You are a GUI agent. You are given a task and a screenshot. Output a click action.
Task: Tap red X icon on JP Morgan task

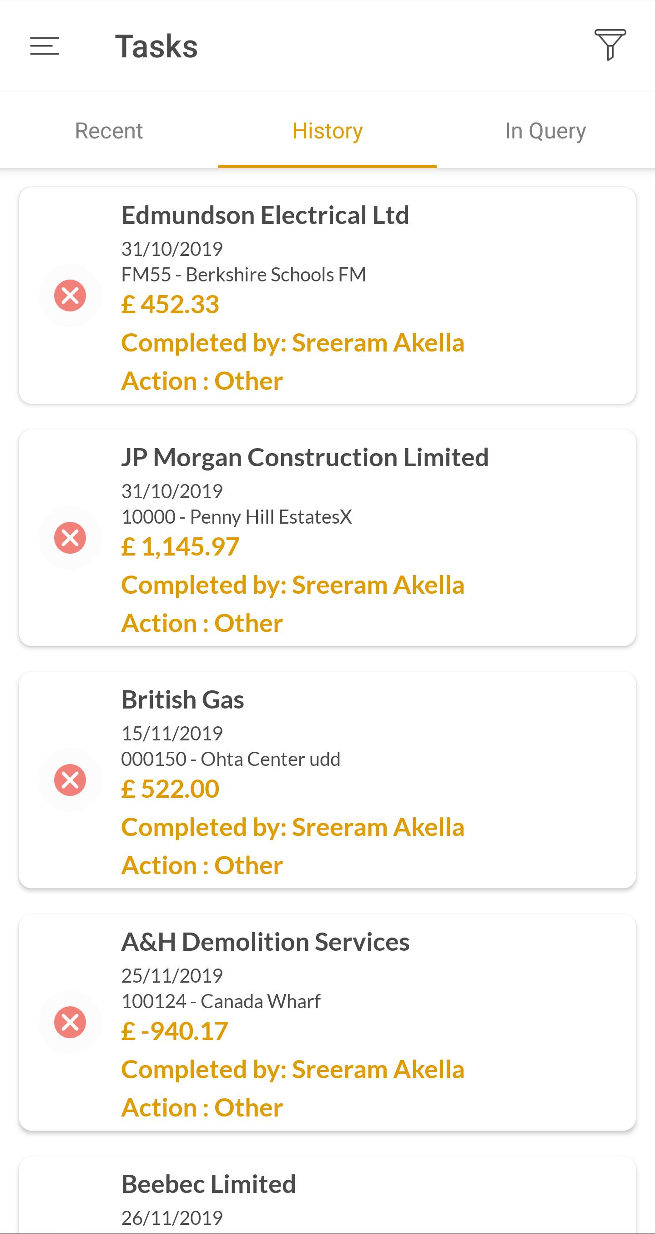point(71,537)
